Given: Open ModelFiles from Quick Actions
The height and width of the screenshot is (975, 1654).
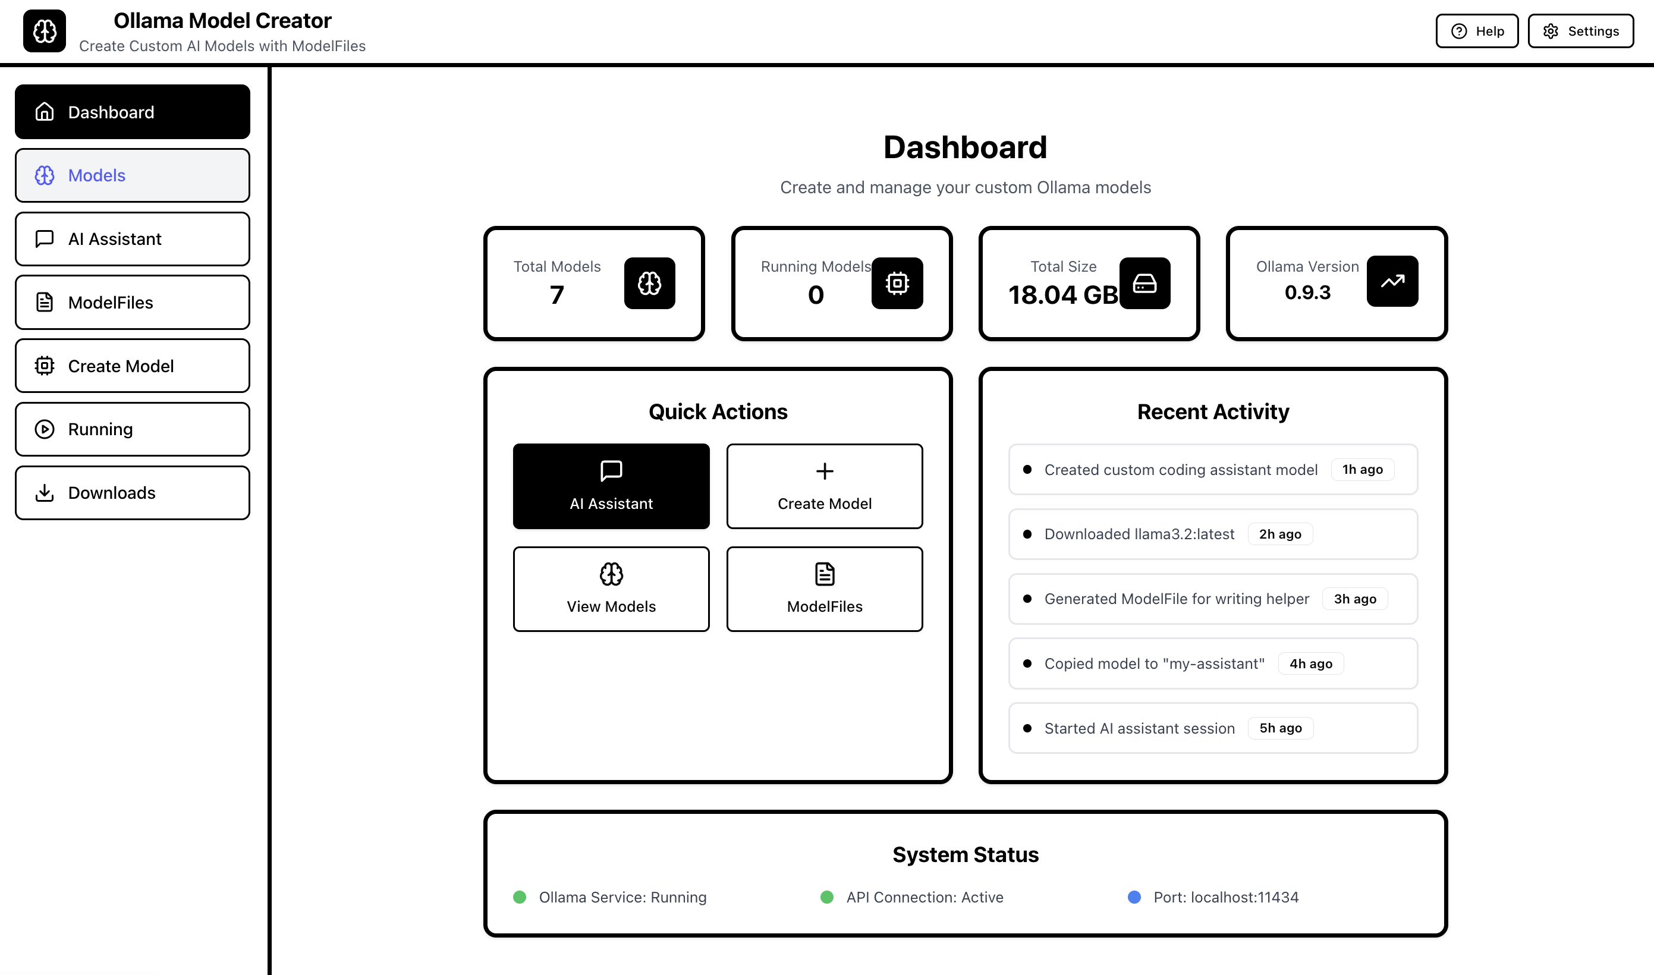Looking at the screenshot, I should click(x=823, y=589).
